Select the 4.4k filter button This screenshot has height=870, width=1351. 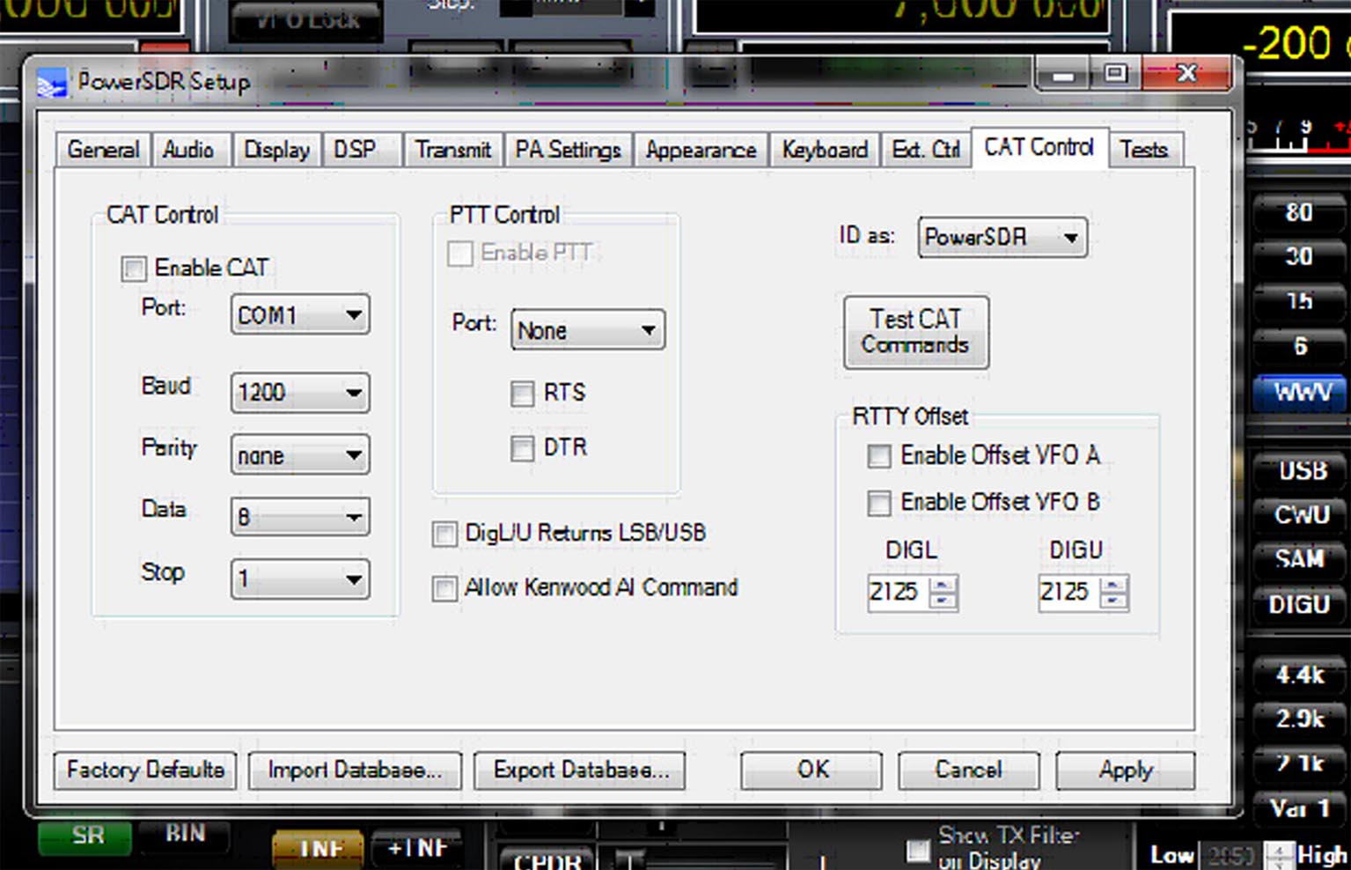click(1301, 675)
